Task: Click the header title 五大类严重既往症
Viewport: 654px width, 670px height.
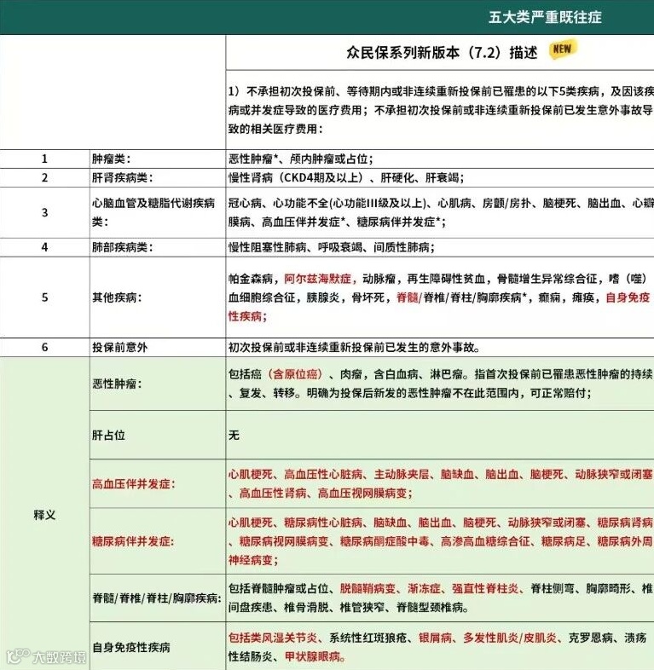Action: tap(545, 17)
